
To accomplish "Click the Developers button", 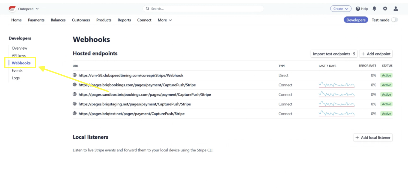I will click(356, 20).
